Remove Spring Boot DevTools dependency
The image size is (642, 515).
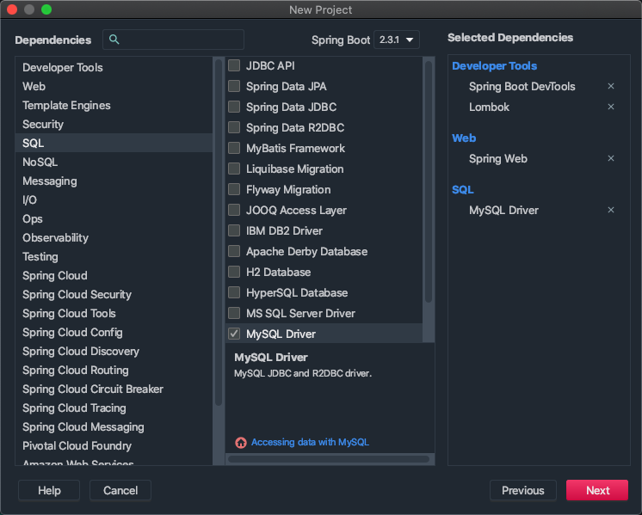[x=610, y=86]
